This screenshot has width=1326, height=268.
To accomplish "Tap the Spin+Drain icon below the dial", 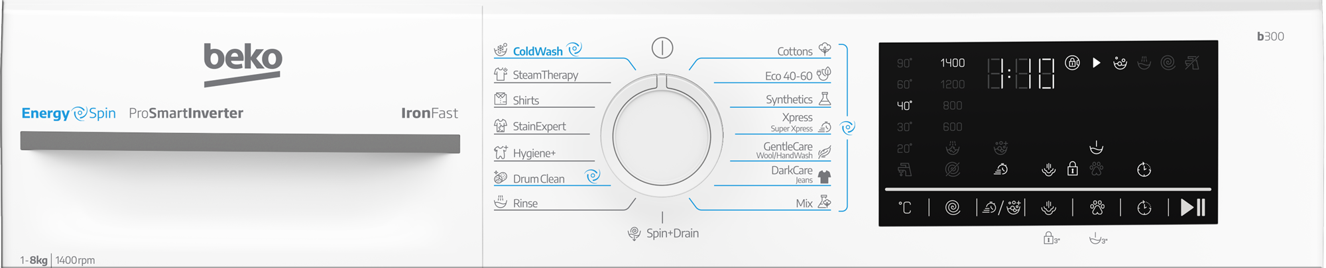I will click(634, 234).
